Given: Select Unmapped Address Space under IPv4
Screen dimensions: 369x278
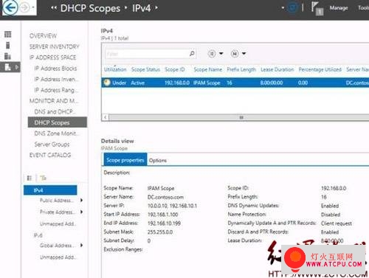Looking at the screenshot, I should [58, 223].
